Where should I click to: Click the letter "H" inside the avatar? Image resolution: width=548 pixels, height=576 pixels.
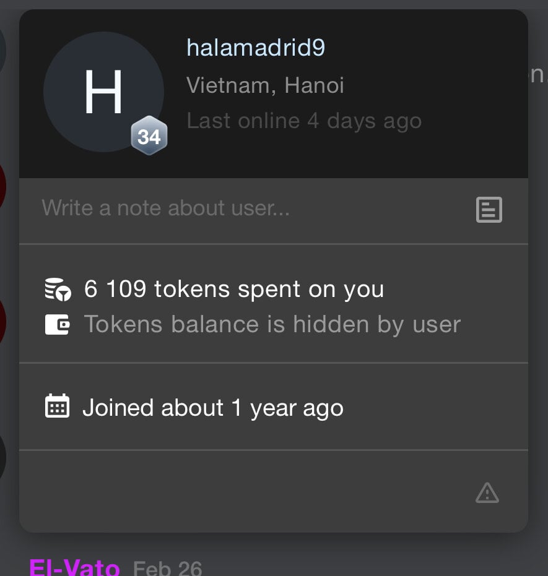pyautogui.click(x=103, y=92)
